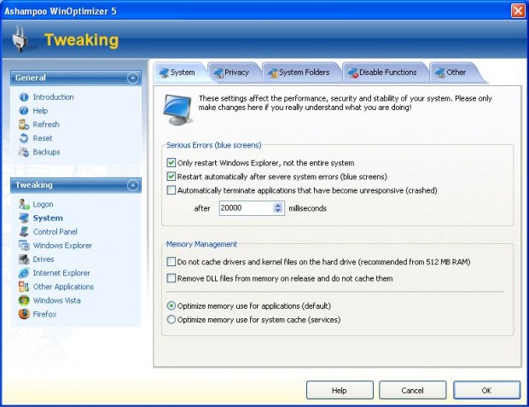Screen dimensions: 529x407
Task: Click the OK button
Action: pos(486,391)
